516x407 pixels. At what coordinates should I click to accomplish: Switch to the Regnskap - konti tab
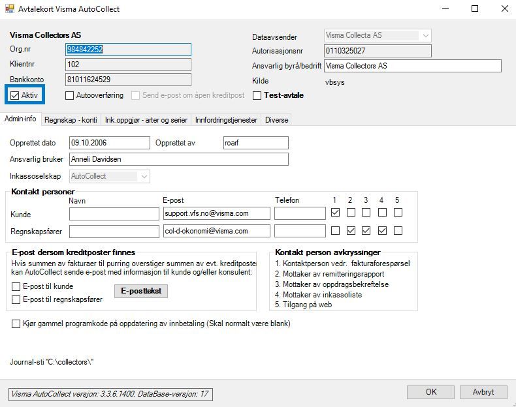click(71, 120)
